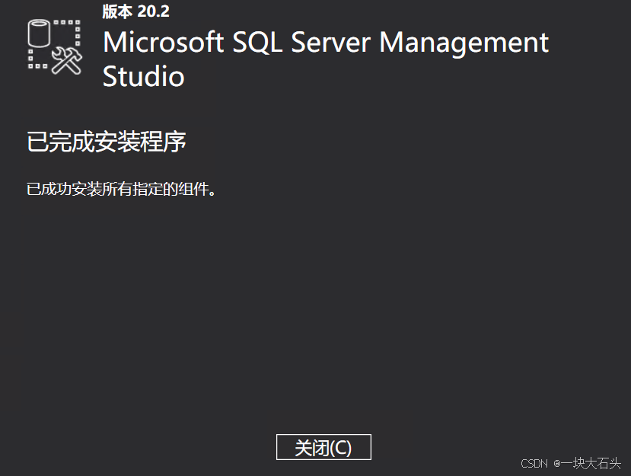Screen dimensions: 631x476
Task: Click the word Microsoft in the title
Action: pyautogui.click(x=164, y=43)
